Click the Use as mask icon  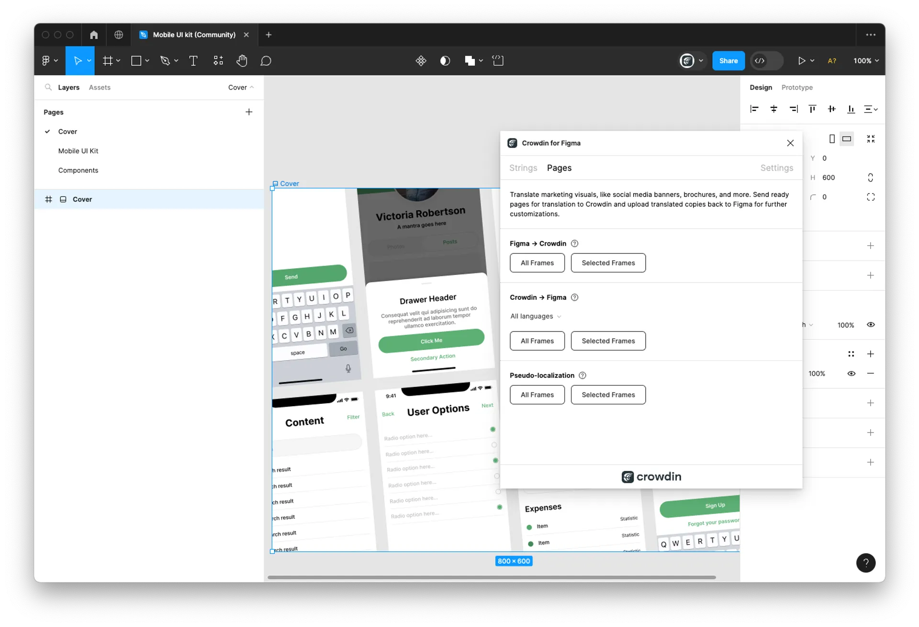(x=445, y=61)
